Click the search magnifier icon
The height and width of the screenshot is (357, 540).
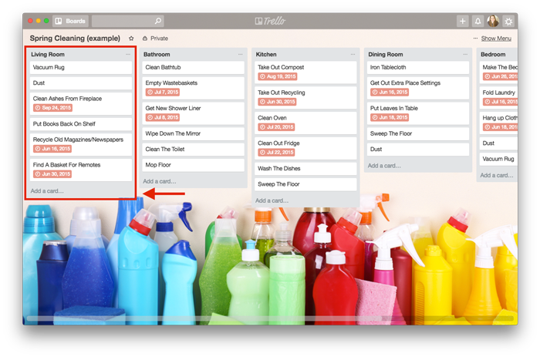coord(157,21)
